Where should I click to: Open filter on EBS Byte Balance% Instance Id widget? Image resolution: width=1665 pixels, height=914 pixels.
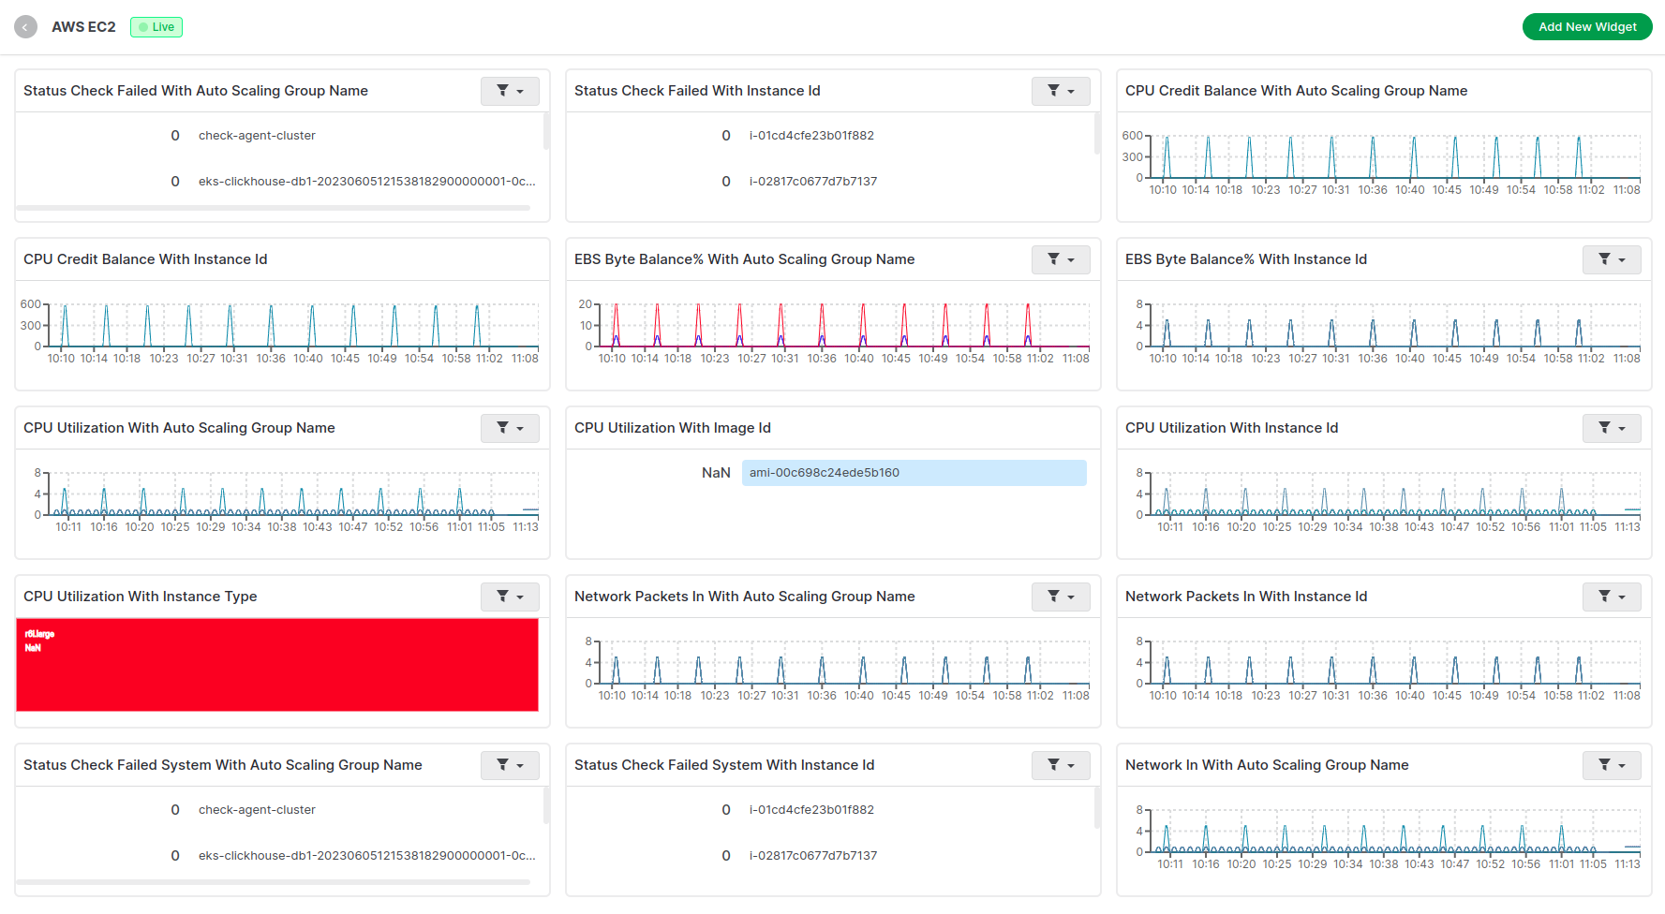(1612, 259)
